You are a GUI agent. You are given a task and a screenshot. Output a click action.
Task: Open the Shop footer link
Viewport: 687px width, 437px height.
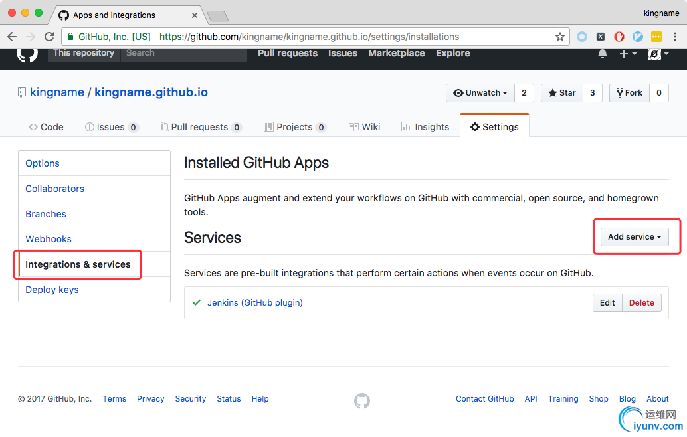click(599, 399)
